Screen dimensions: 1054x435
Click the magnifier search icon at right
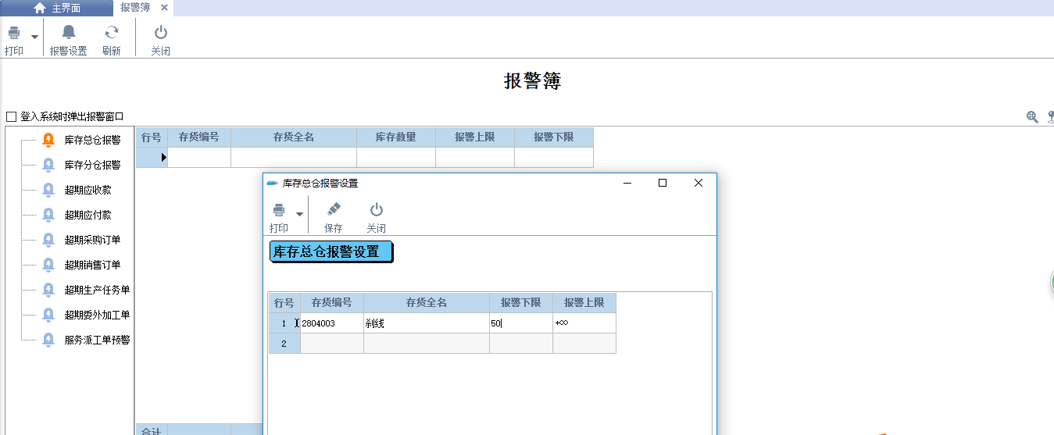(x=1032, y=117)
